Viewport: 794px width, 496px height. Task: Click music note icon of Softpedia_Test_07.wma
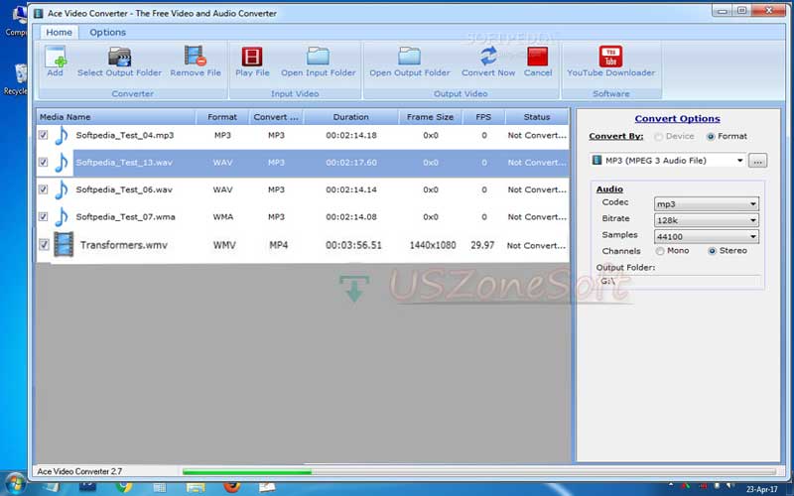[62, 216]
